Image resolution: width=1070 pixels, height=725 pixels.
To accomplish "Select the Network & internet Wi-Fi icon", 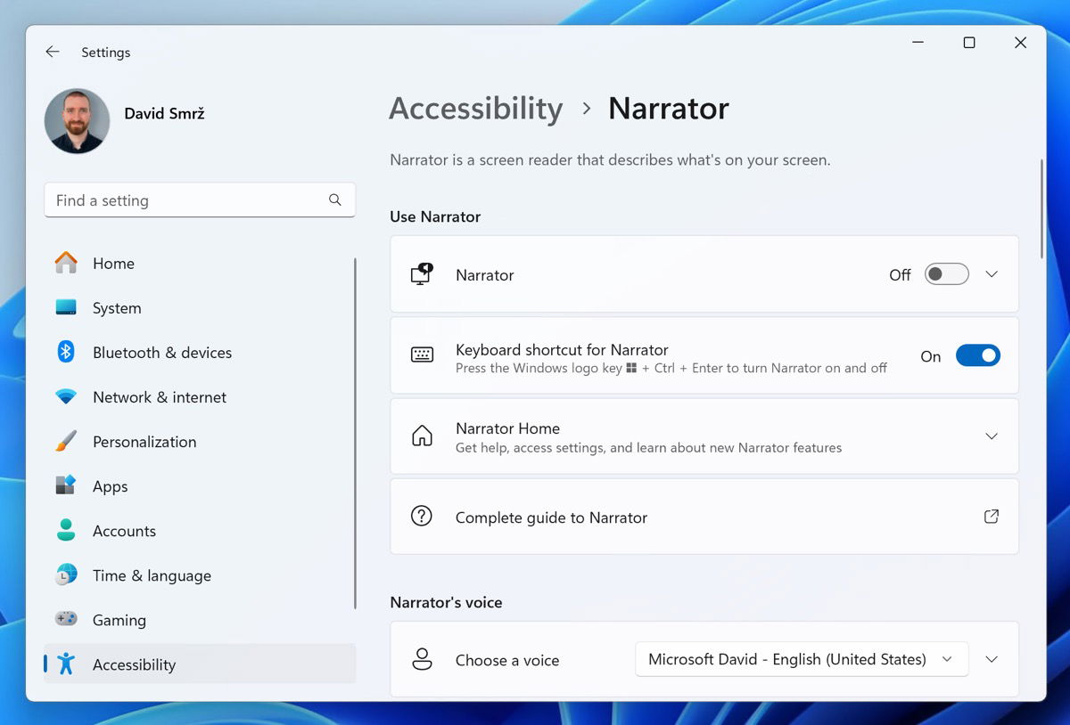I will pyautogui.click(x=65, y=396).
